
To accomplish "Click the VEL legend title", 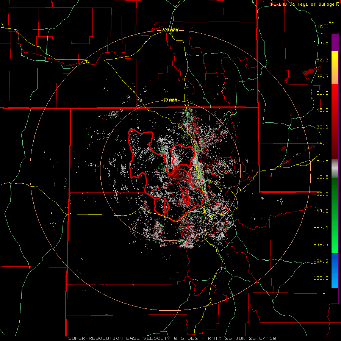I will 333,23.
